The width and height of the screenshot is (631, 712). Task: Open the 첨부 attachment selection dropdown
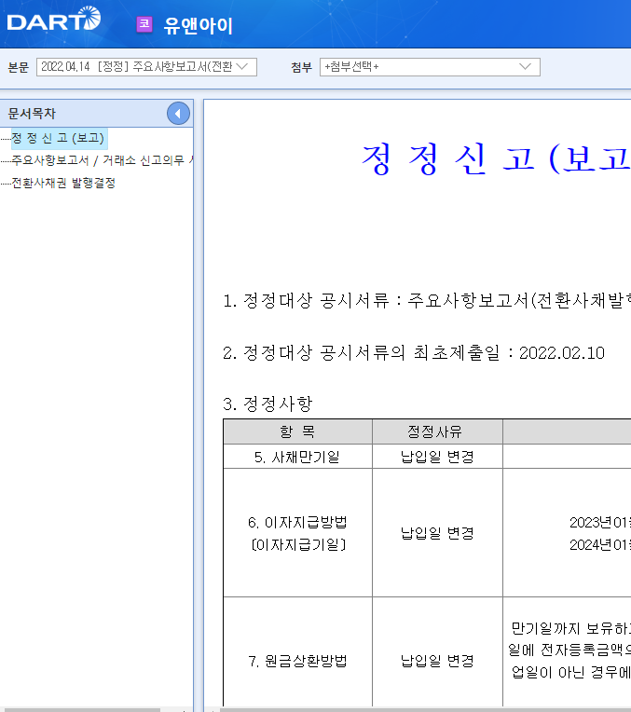tap(430, 67)
